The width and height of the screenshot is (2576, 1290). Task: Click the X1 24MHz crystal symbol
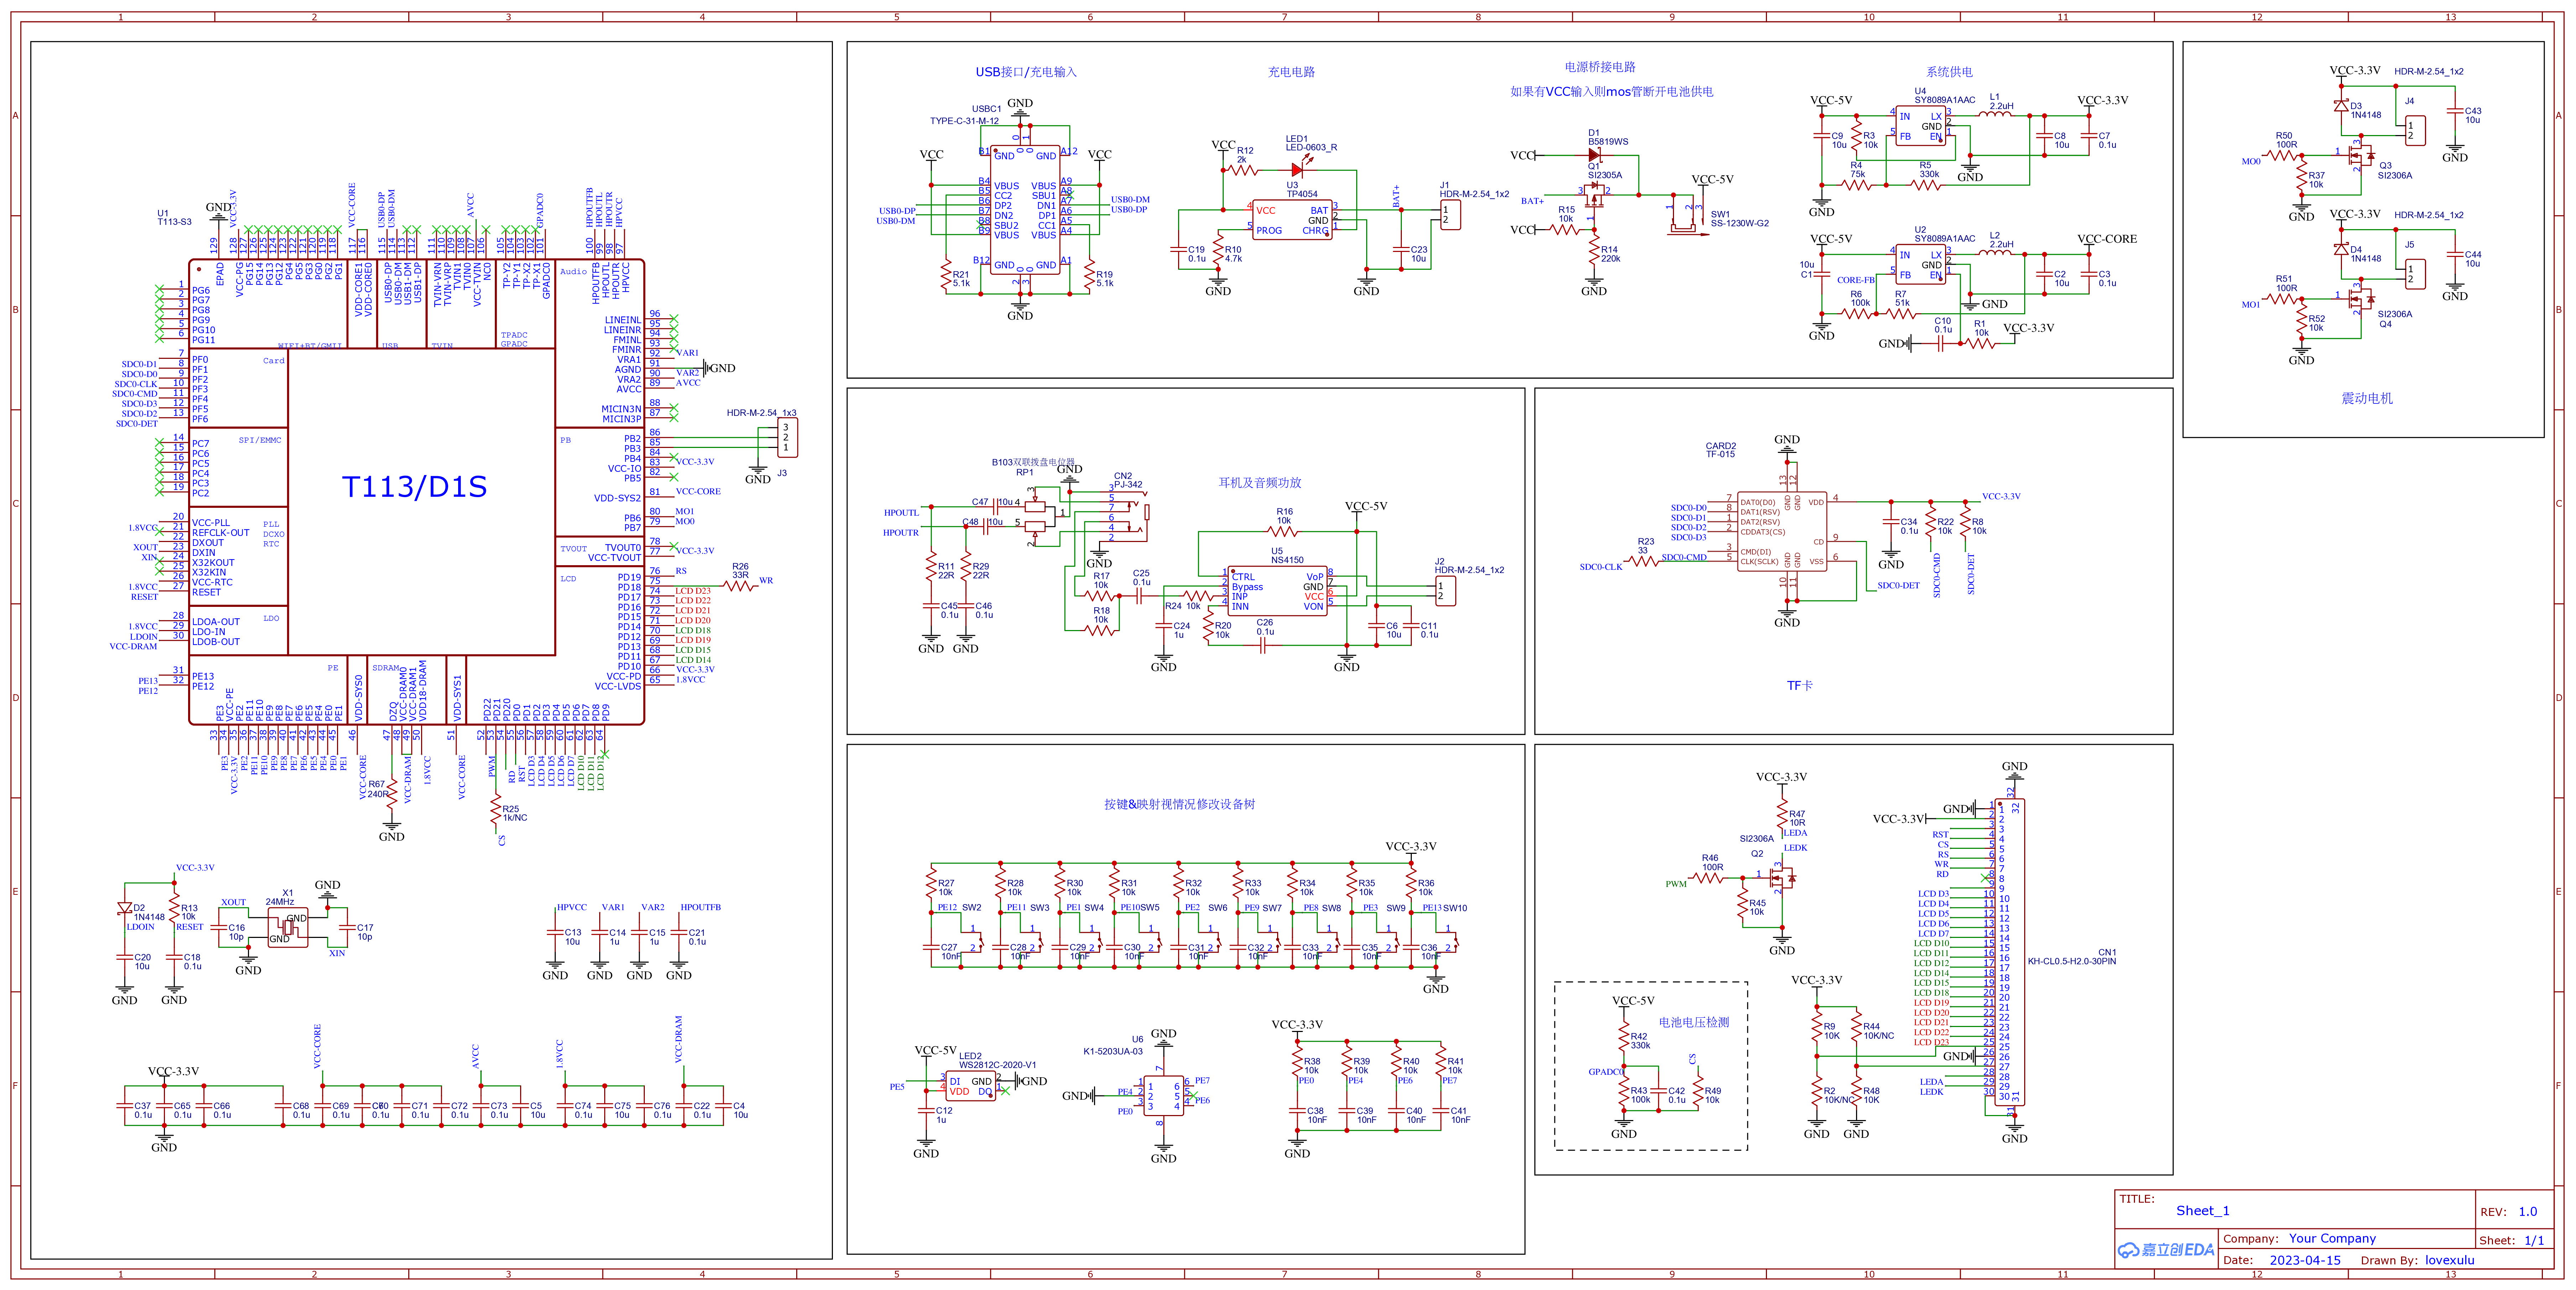pos(287,927)
